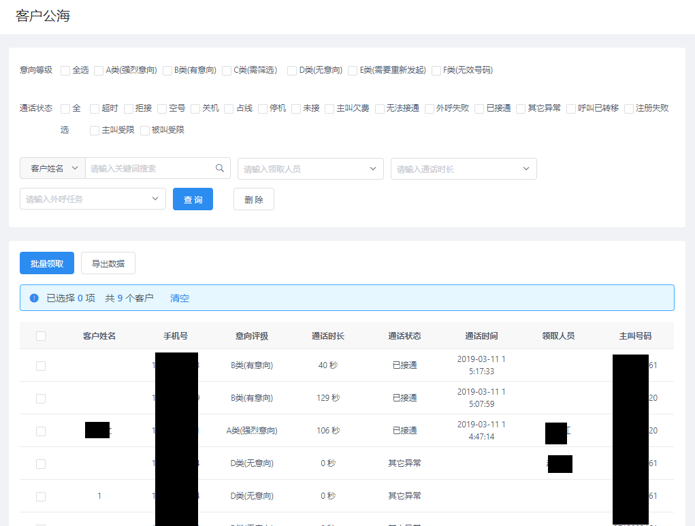Check E类(需要重新发起) filter

[353, 71]
